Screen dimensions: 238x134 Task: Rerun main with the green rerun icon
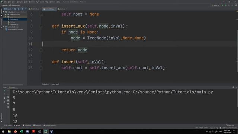(4, 91)
